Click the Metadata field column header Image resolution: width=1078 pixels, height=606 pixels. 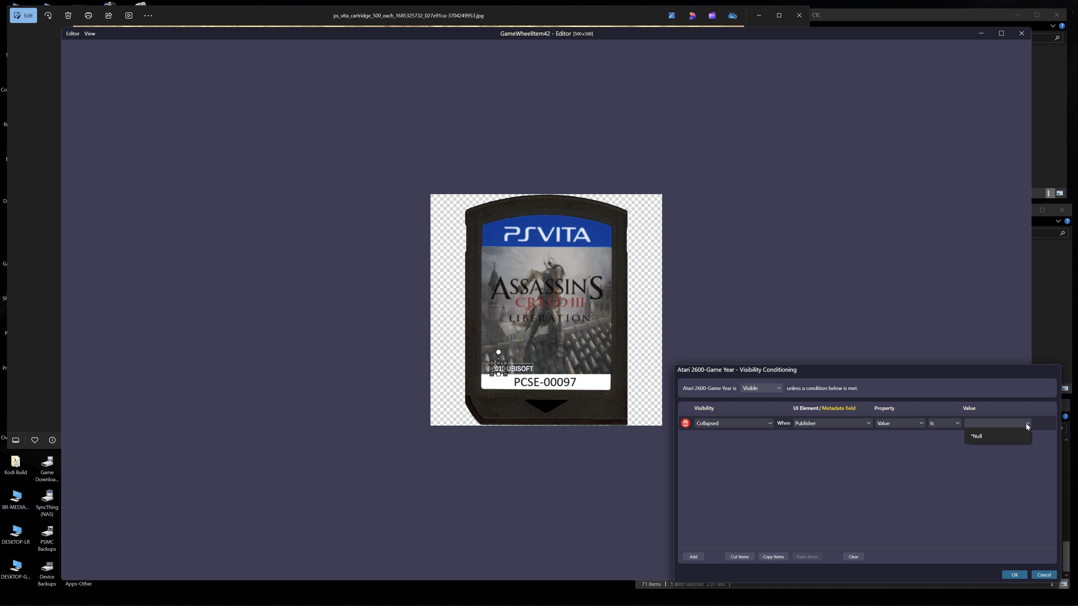coord(839,408)
